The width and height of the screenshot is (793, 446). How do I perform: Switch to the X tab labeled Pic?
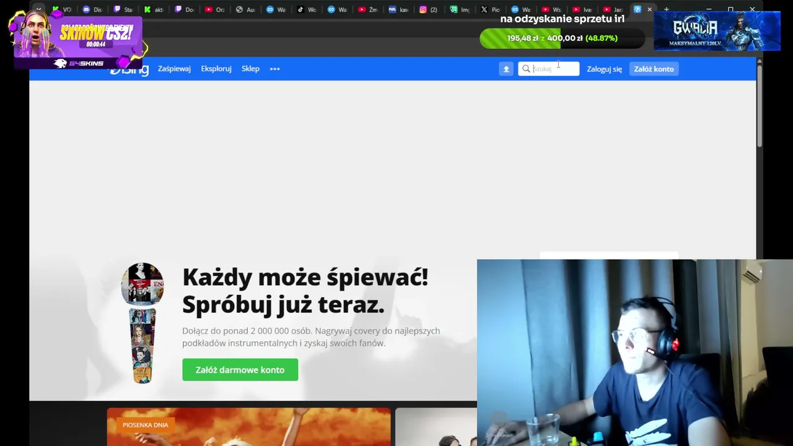coord(490,9)
